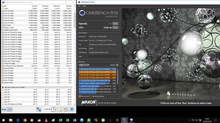Screen dimensions: 220x123
Task: Select ranking entry 4 scoring 1503
Action: pyautogui.click(x=98, y=78)
